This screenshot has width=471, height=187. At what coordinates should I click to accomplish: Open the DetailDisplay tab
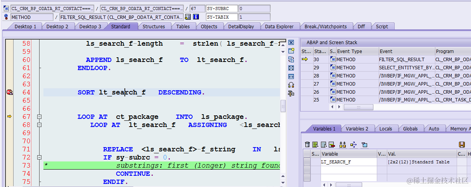(x=241, y=26)
